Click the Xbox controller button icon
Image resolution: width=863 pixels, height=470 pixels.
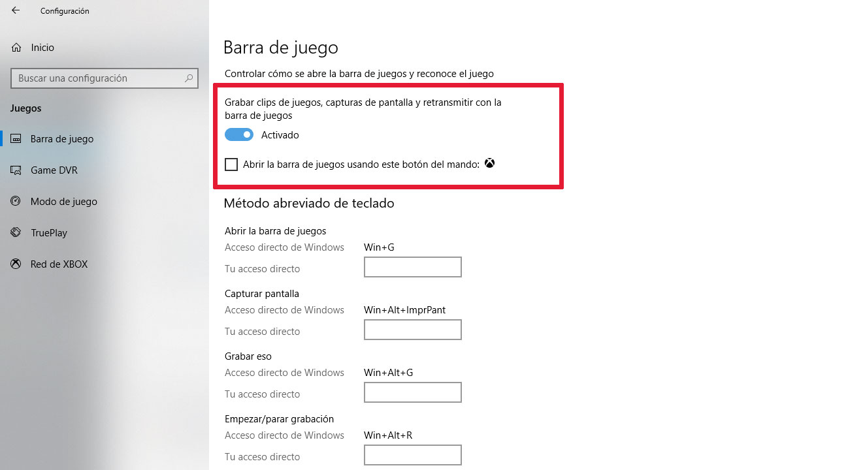coord(489,164)
